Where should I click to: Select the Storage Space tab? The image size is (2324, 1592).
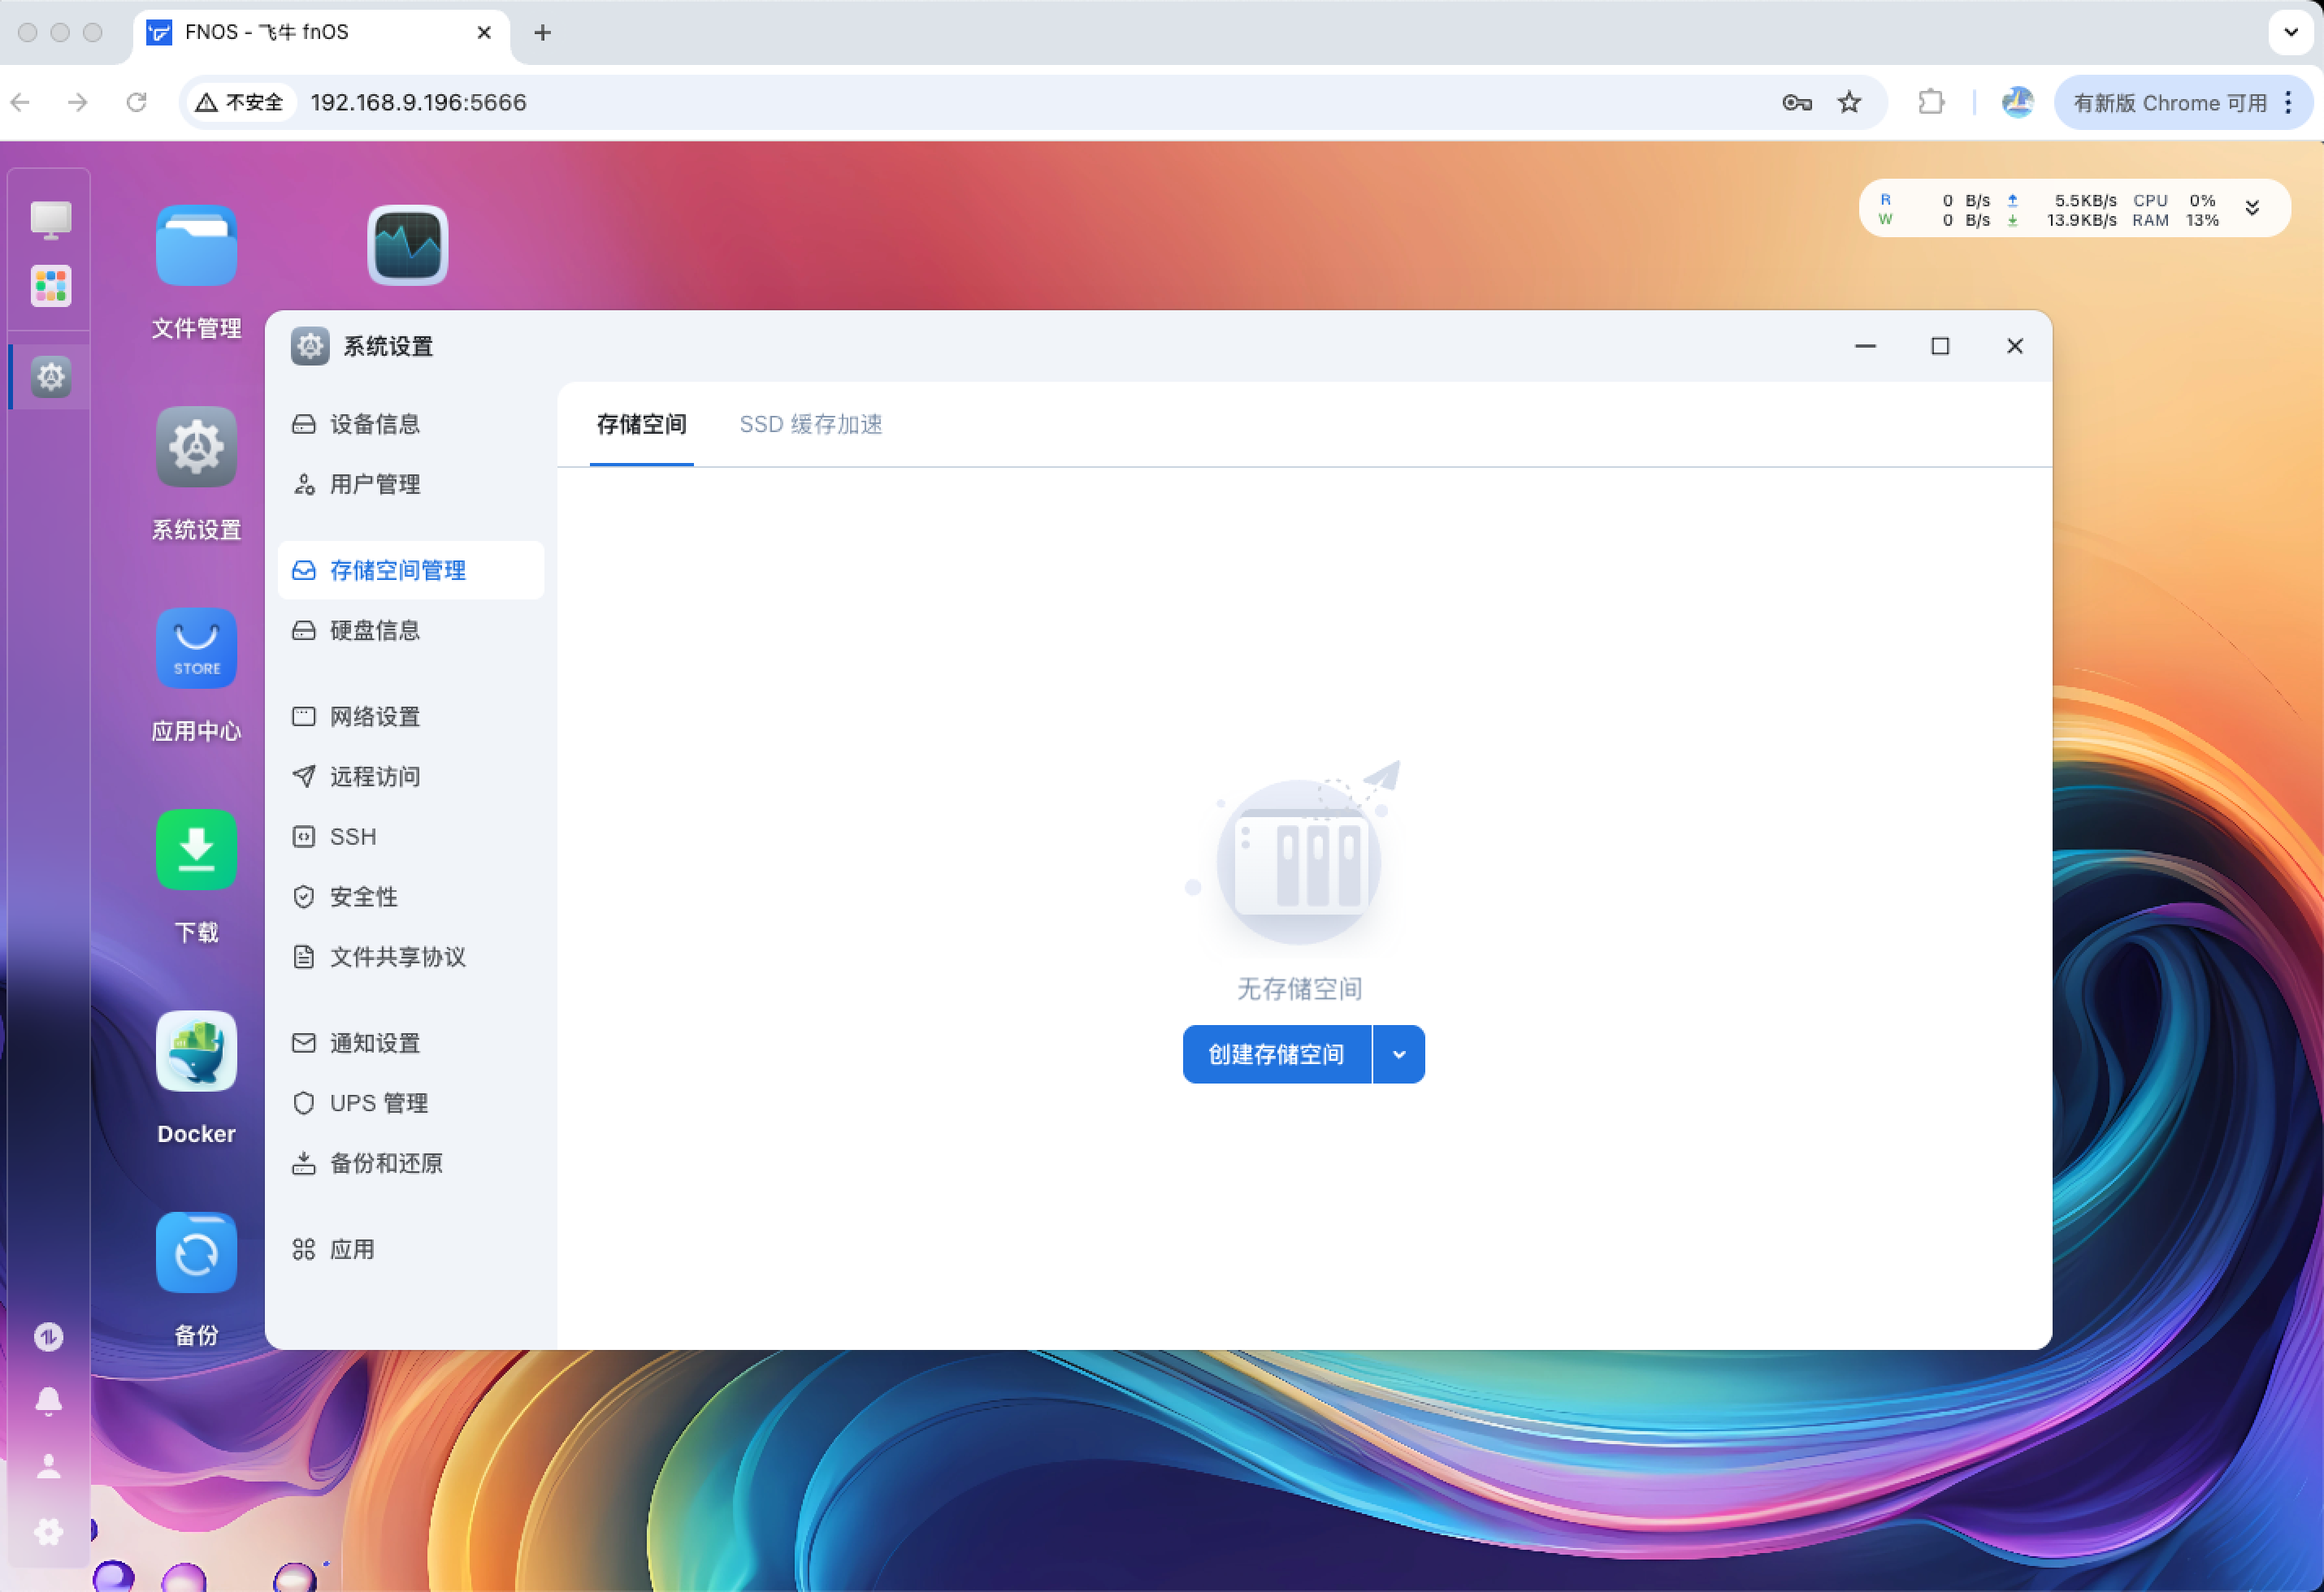click(641, 425)
